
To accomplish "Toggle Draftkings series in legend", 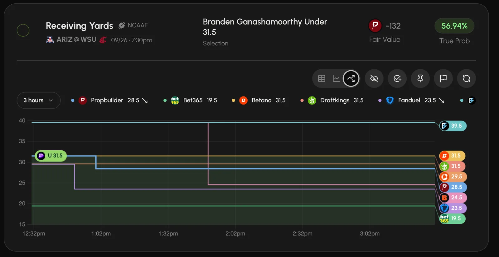I will tap(332, 100).
